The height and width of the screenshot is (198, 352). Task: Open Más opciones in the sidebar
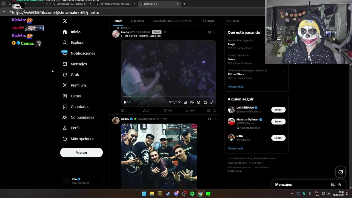tap(78, 139)
